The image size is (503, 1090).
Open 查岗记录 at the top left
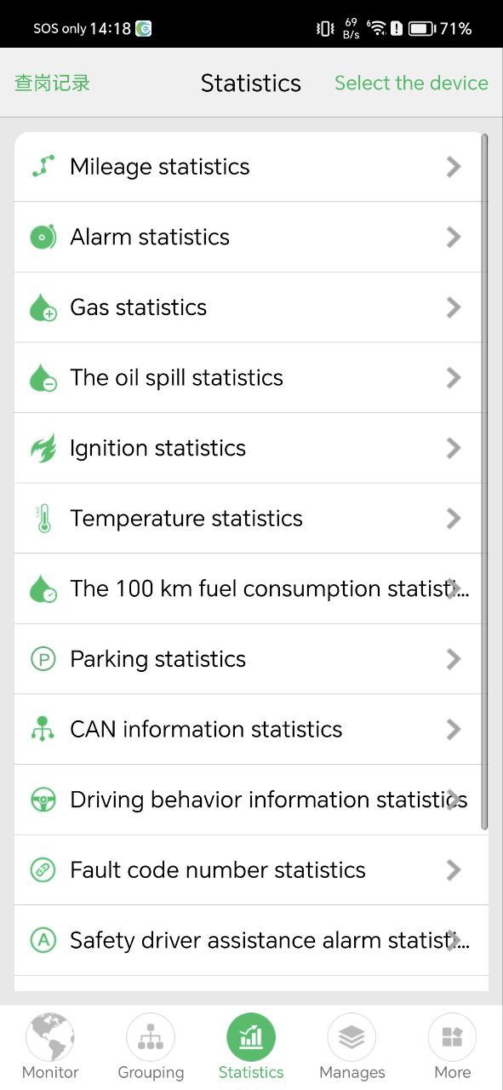(x=53, y=83)
